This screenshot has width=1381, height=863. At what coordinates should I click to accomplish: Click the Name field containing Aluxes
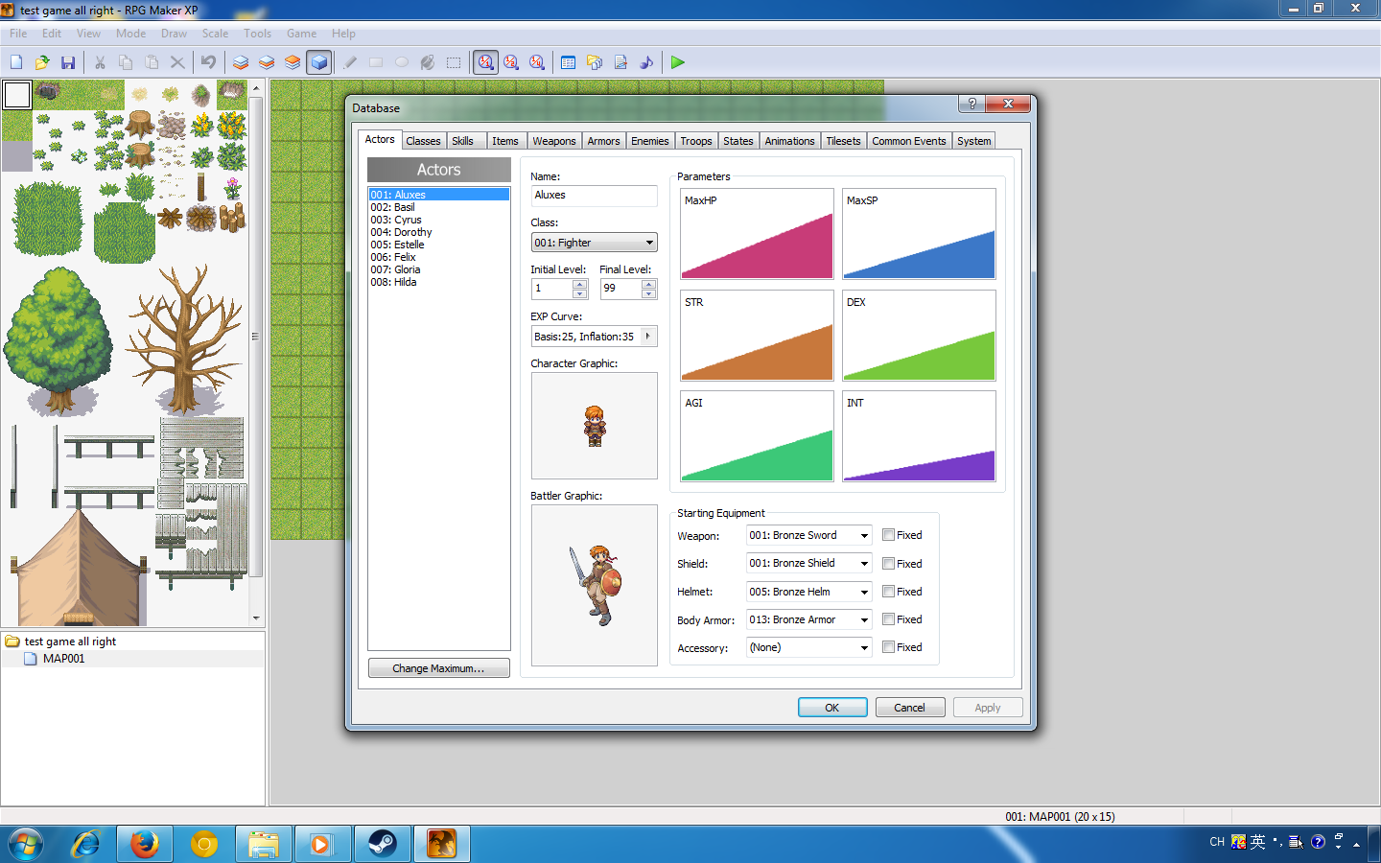[594, 196]
